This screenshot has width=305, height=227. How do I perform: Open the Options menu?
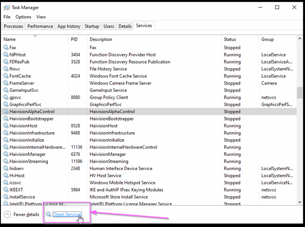(23, 17)
